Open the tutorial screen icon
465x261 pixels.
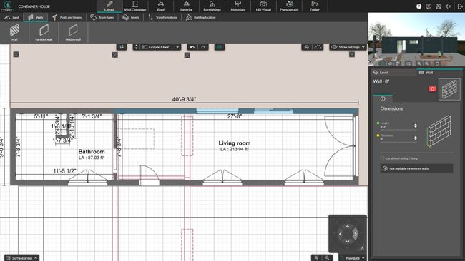point(429,6)
